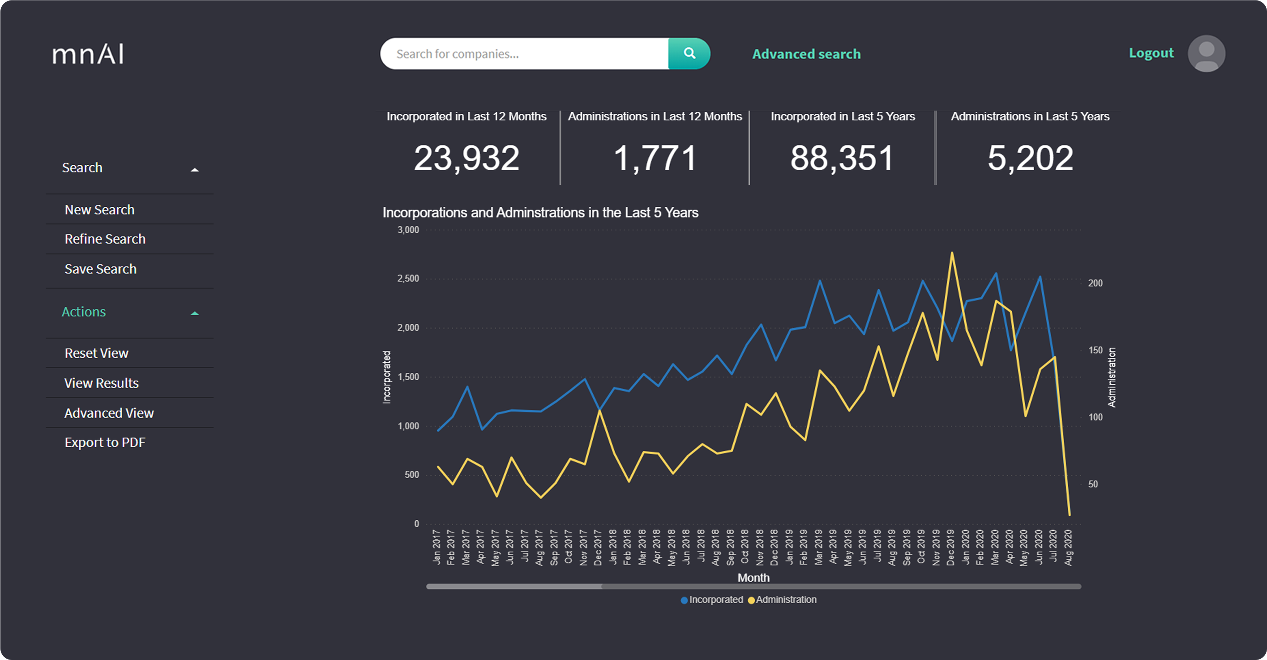Log out of the account
This screenshot has width=1267, height=660.
click(x=1151, y=53)
